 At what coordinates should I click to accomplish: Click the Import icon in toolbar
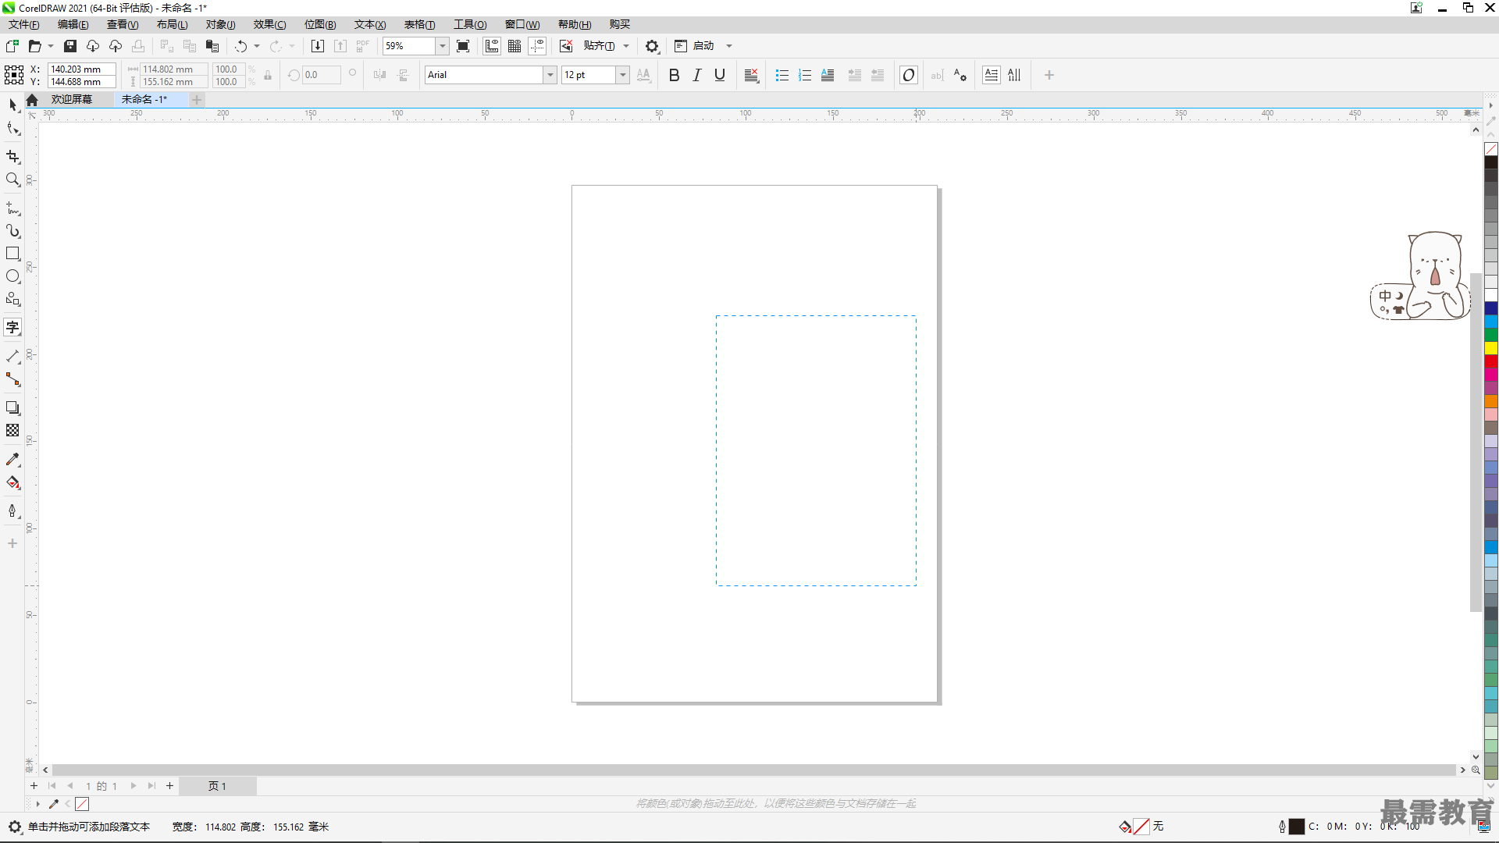tap(318, 46)
